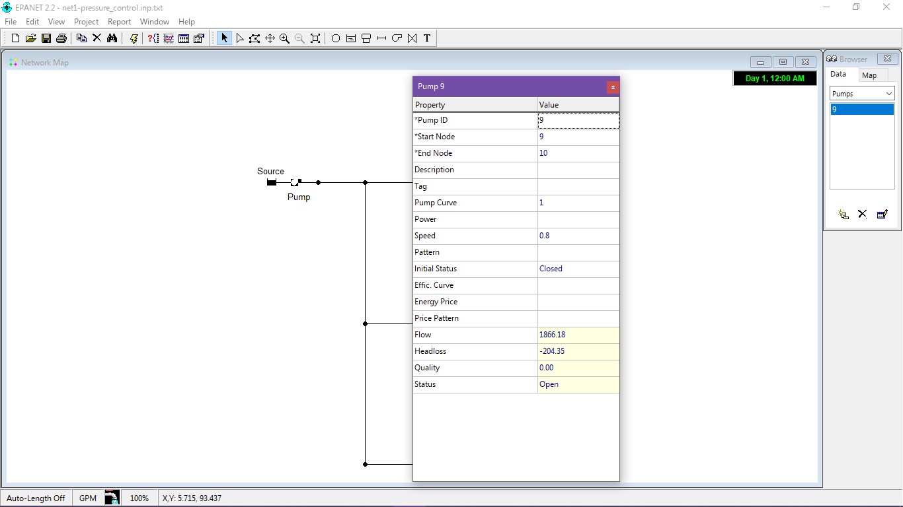Viewport: 903px width, 507px height.
Task: Select pump 9 in the Browser list
Action: 861,109
